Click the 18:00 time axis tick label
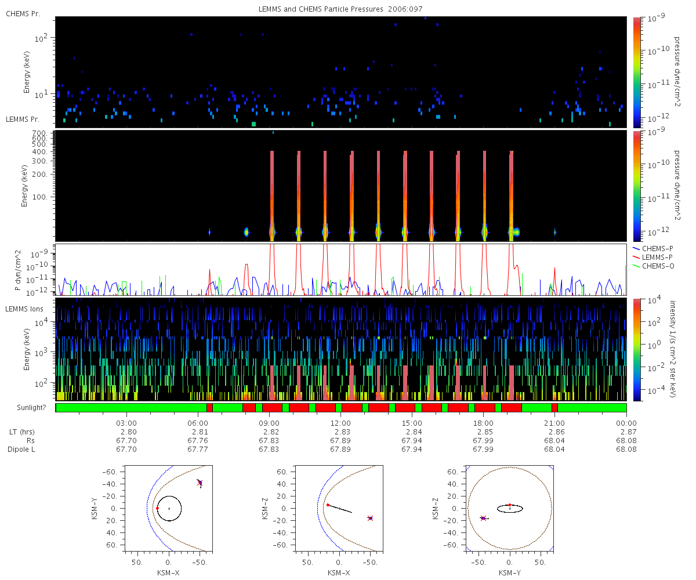696x580 pixels. tap(483, 423)
